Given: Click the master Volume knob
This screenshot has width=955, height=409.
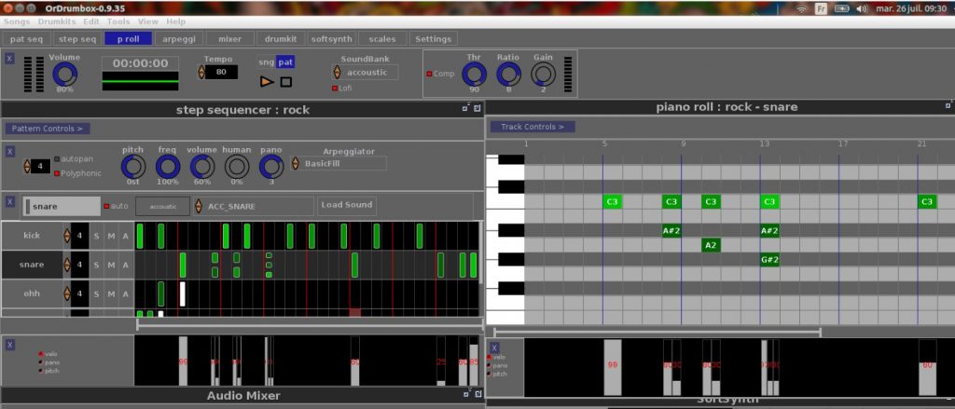Looking at the screenshot, I should [64, 75].
